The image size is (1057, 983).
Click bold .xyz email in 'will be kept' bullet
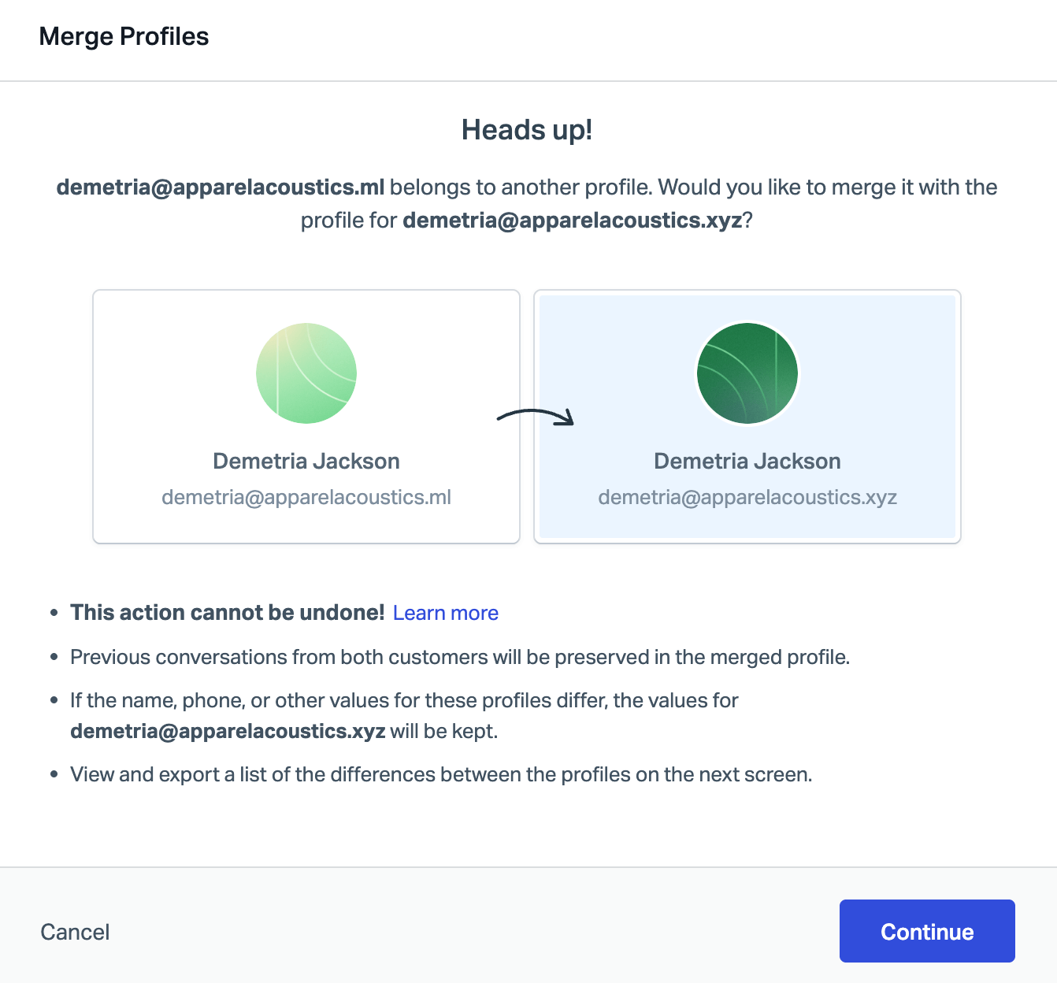pyautogui.click(x=228, y=731)
